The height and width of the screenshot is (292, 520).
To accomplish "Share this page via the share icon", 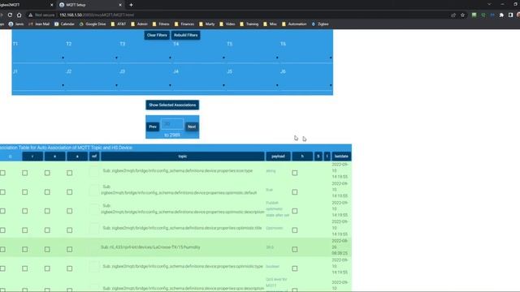I will tap(453, 15).
